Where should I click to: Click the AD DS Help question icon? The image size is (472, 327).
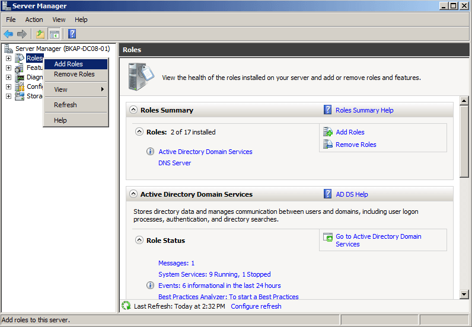click(x=327, y=194)
